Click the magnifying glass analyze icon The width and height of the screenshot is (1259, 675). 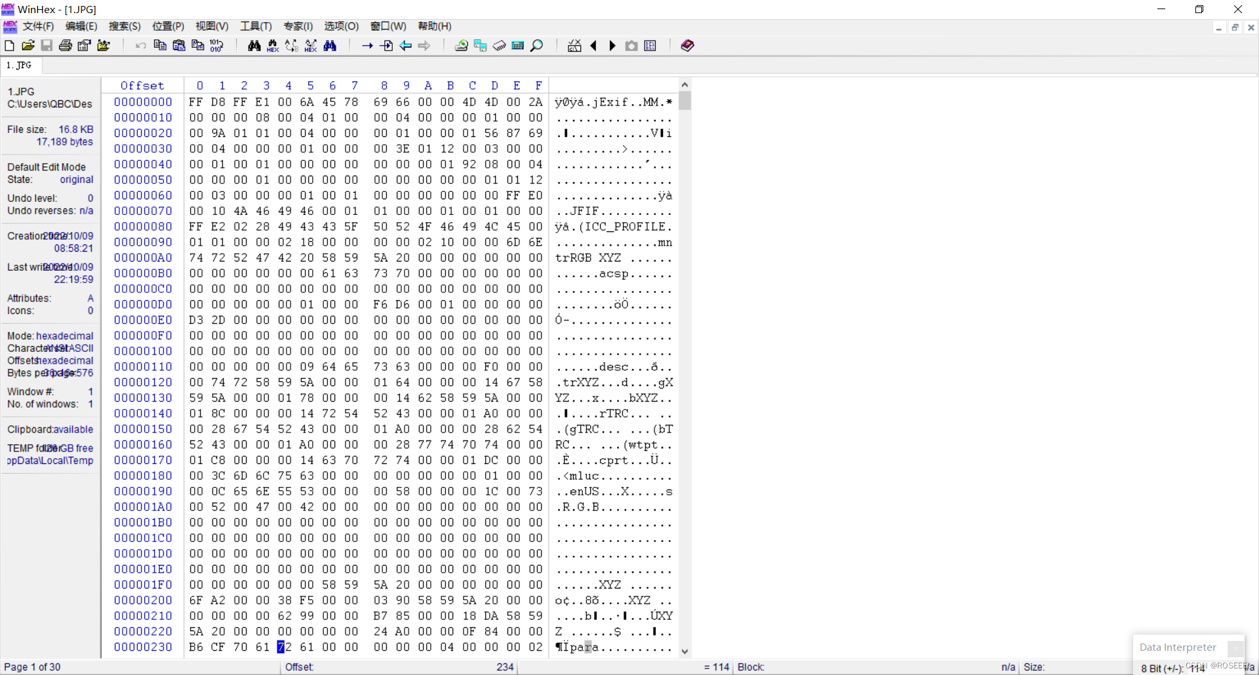coord(537,45)
